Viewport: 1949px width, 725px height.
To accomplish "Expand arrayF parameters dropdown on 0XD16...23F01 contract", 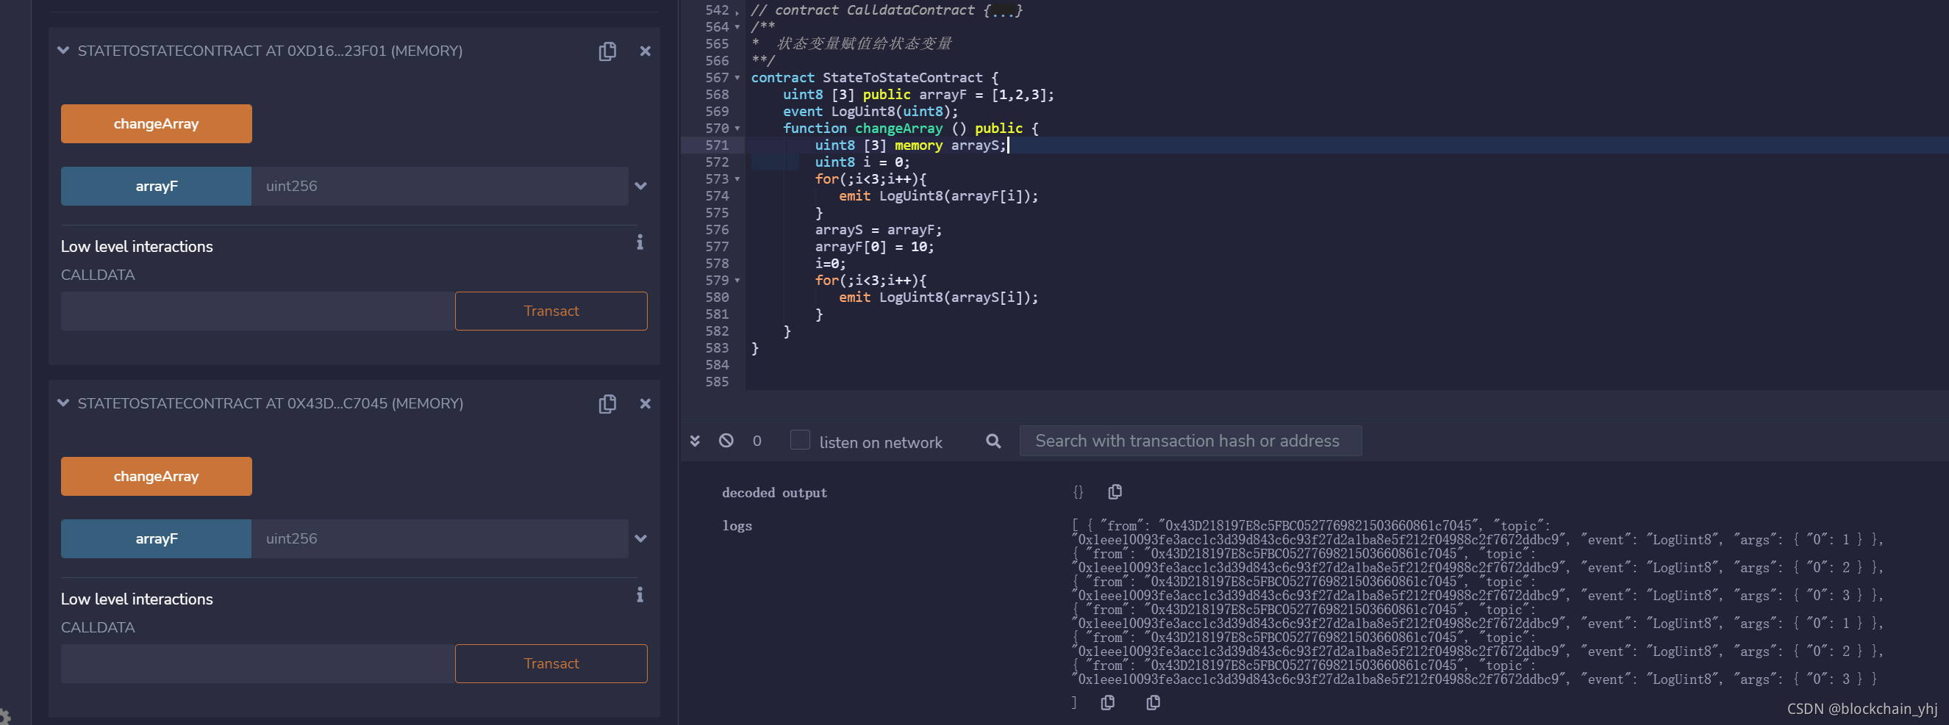I will click(x=641, y=186).
